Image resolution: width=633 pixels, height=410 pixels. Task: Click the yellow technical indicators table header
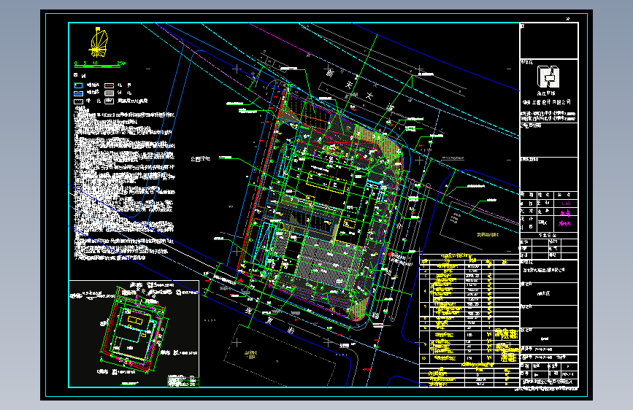coord(455,256)
